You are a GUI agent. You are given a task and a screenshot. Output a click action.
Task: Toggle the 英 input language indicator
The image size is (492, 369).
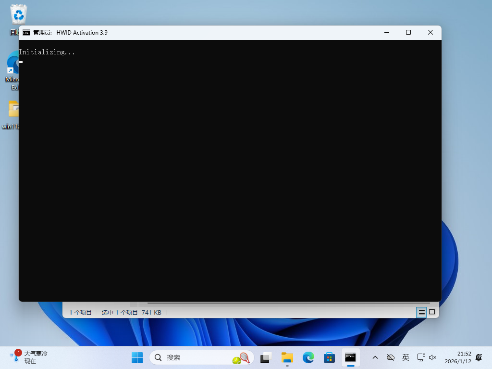[406, 357]
